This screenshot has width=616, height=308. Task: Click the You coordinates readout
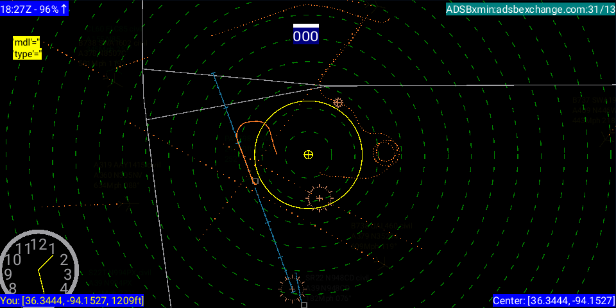73,301
